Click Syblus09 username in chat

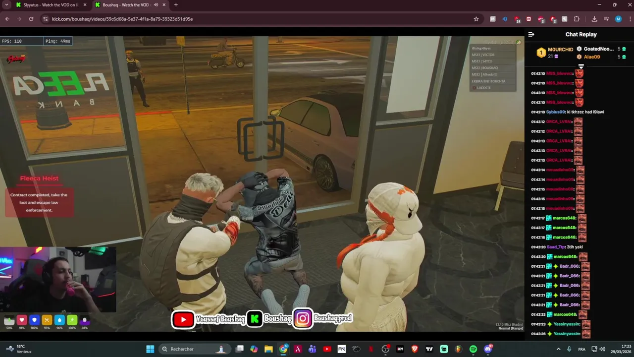coord(555,112)
